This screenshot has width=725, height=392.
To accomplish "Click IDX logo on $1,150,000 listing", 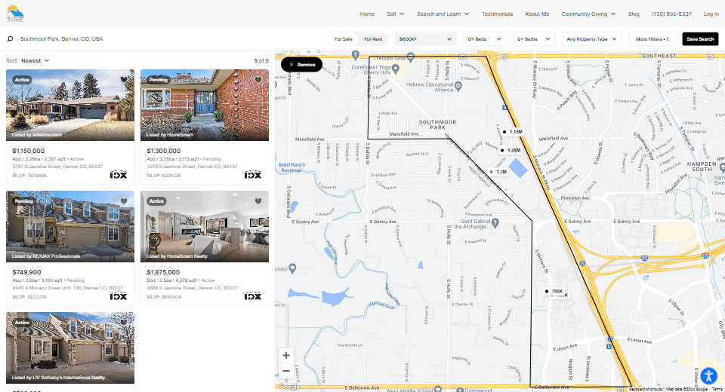I will (x=118, y=175).
